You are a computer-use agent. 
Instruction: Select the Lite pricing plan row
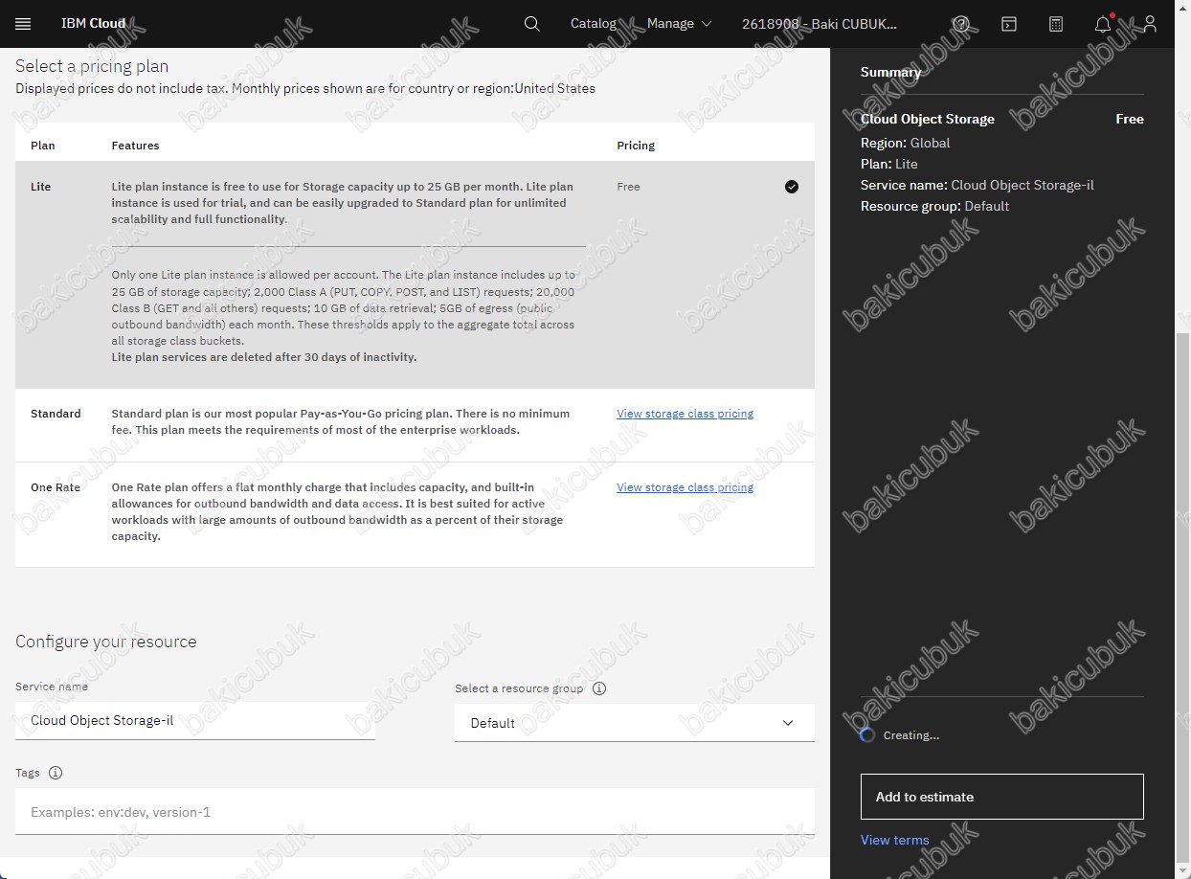point(415,275)
